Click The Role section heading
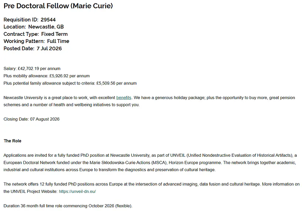This screenshot has width=302, height=211. point(12,141)
